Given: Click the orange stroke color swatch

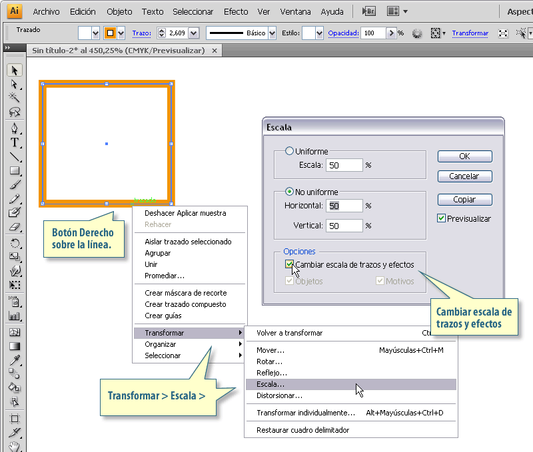Looking at the screenshot, I should click(110, 33).
